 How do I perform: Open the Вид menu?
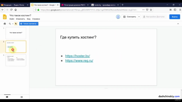tap(28, 19)
